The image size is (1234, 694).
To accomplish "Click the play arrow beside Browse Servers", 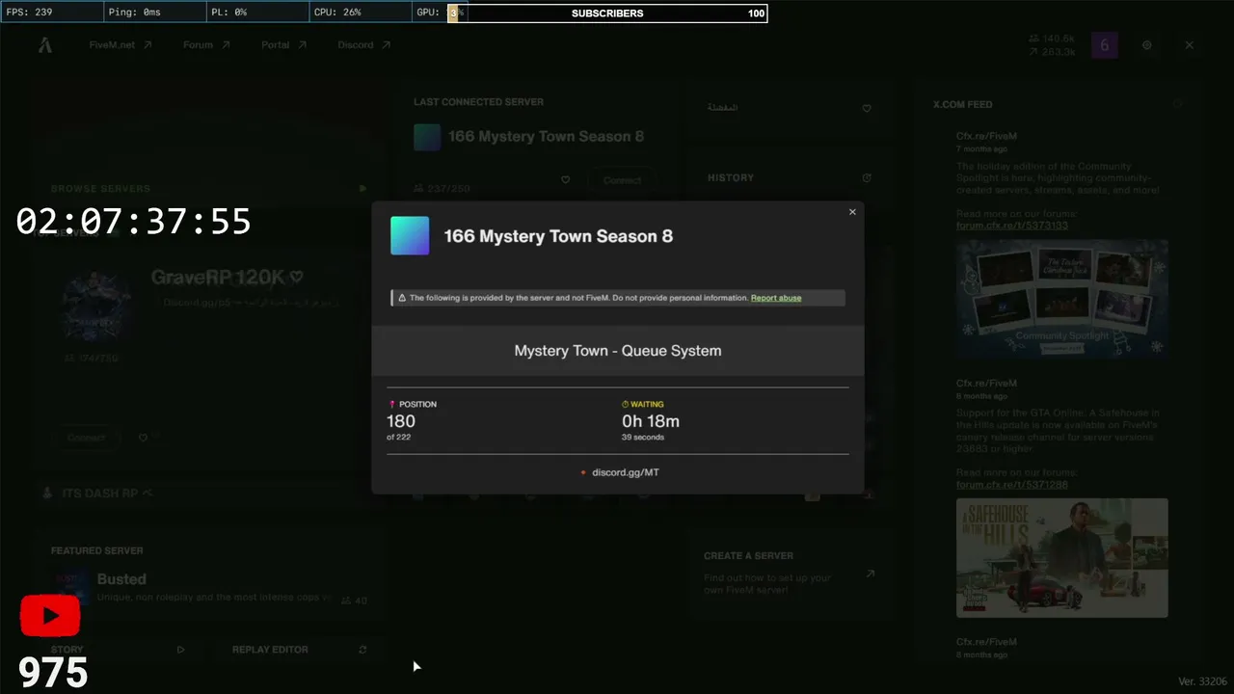I will tap(363, 189).
